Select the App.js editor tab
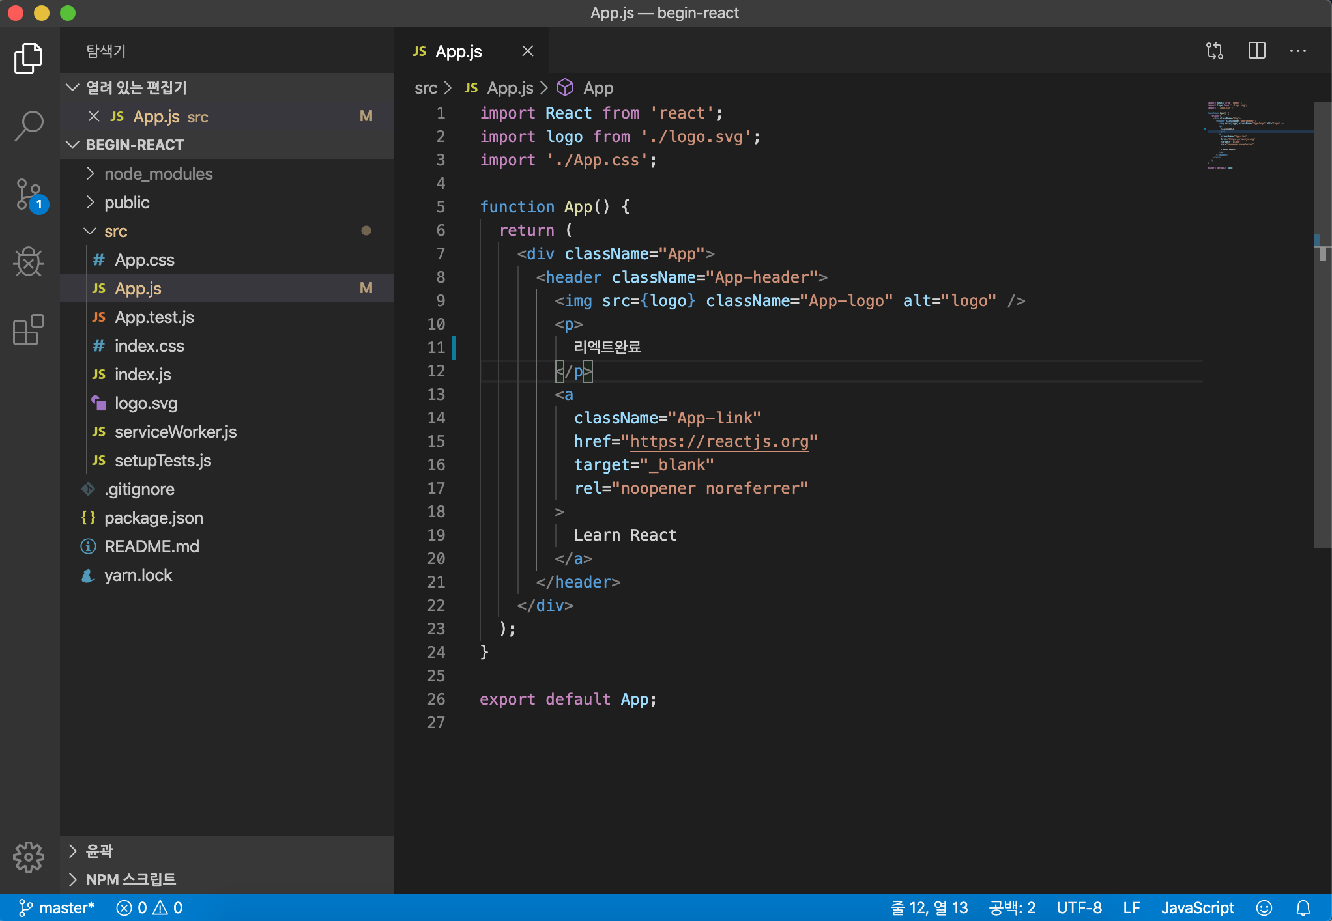 458,51
